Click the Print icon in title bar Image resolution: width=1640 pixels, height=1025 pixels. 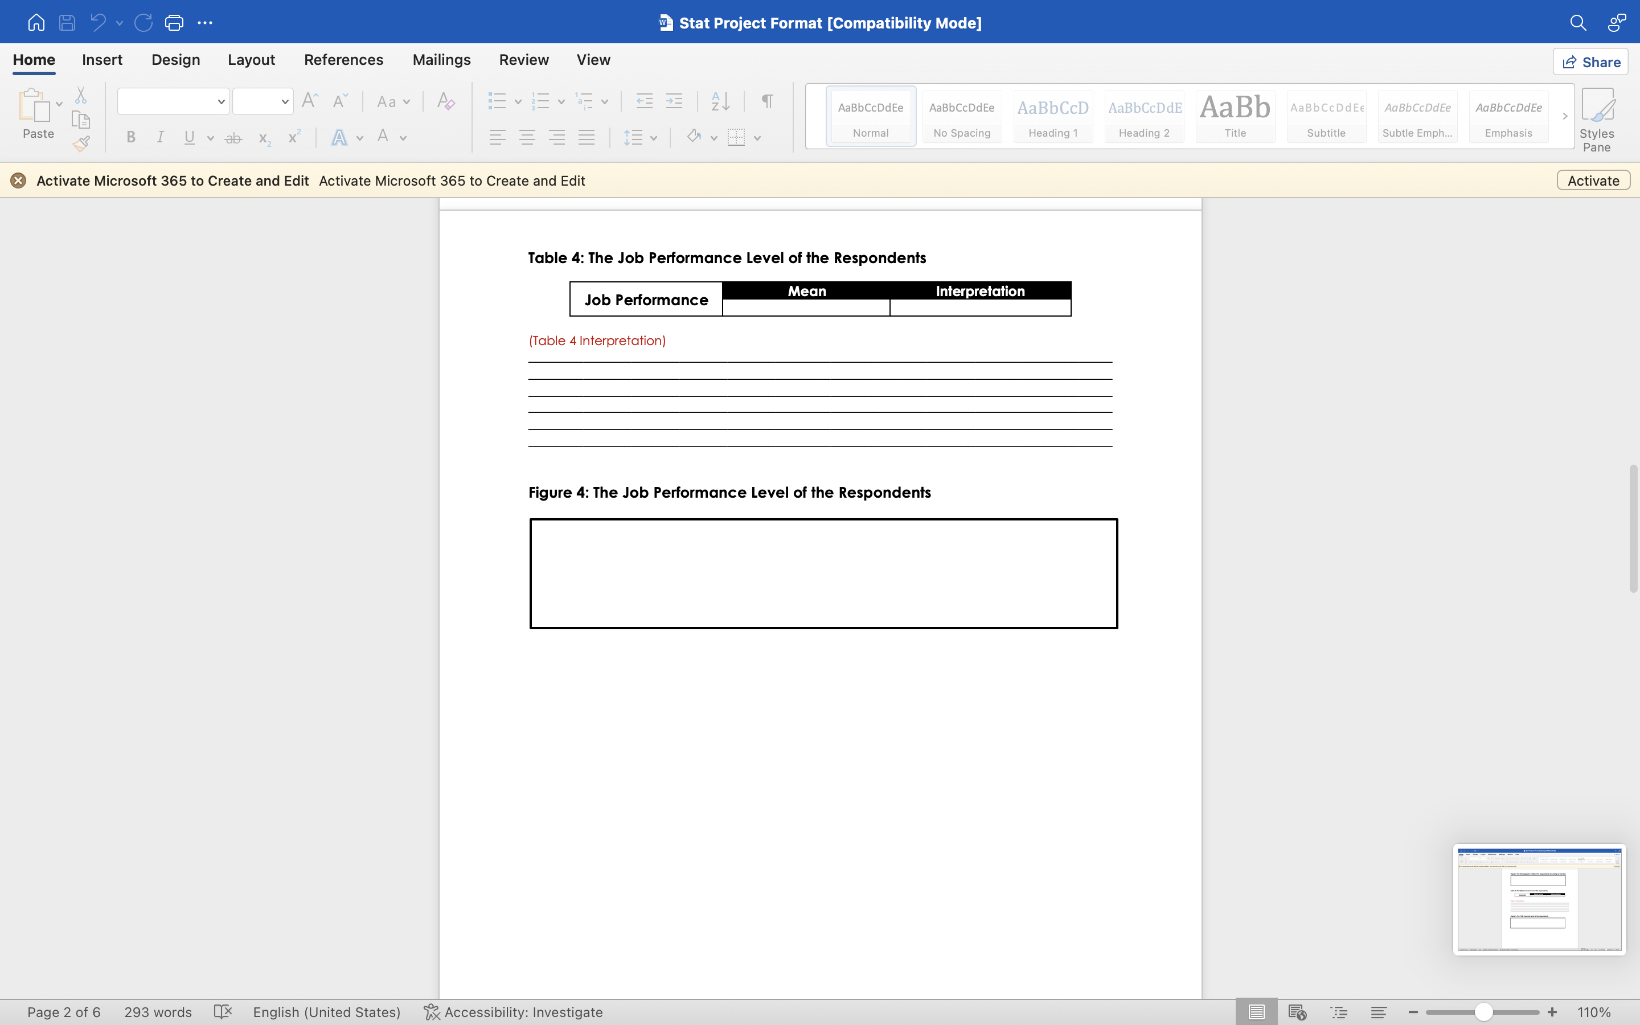pyautogui.click(x=174, y=23)
